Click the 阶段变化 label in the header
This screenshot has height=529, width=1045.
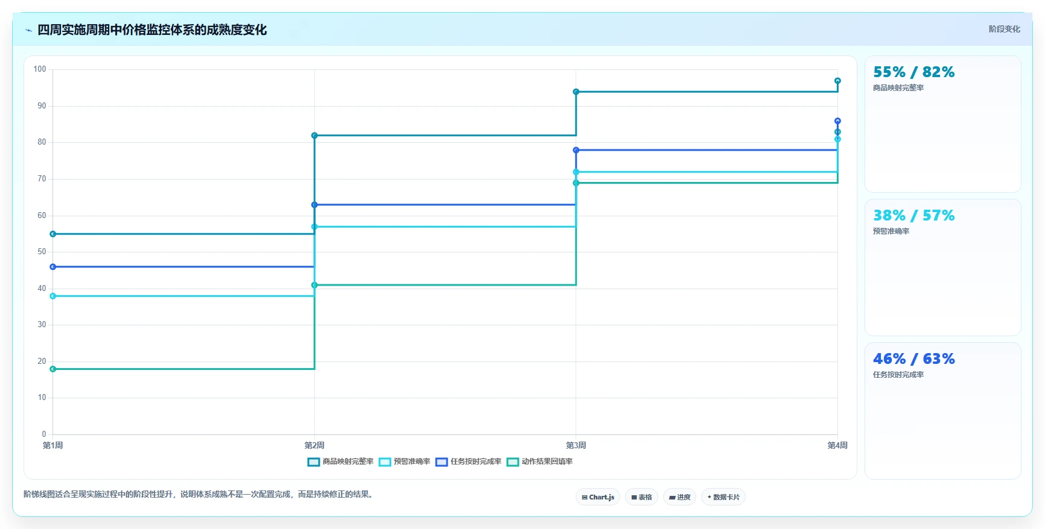1004,29
